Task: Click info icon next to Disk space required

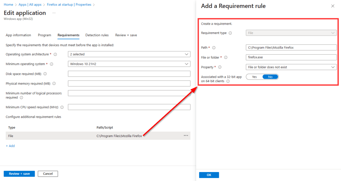Action: (x=45, y=74)
